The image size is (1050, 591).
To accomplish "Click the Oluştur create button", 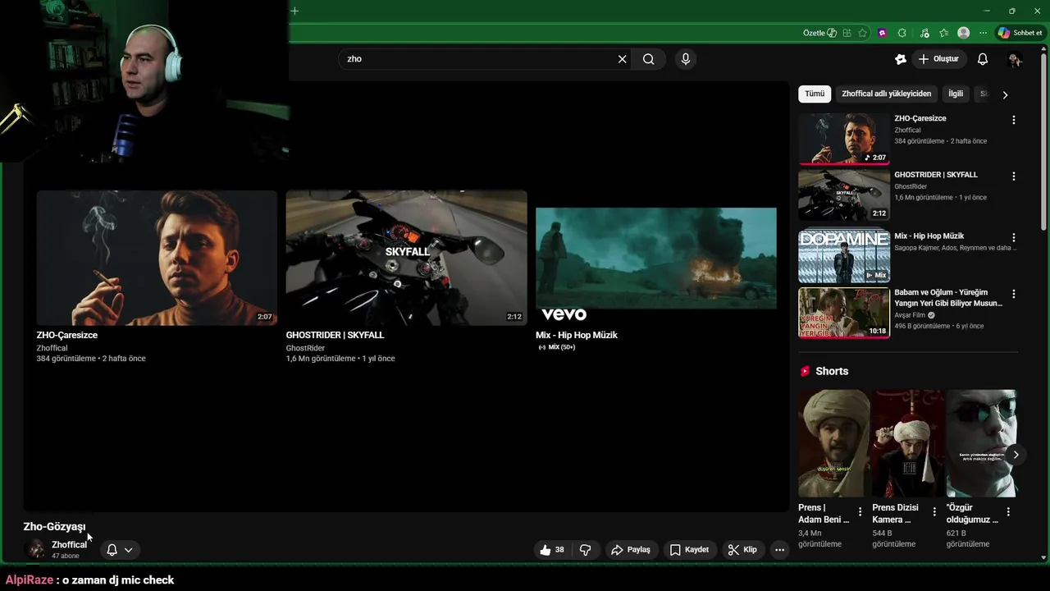I will pos(938,59).
